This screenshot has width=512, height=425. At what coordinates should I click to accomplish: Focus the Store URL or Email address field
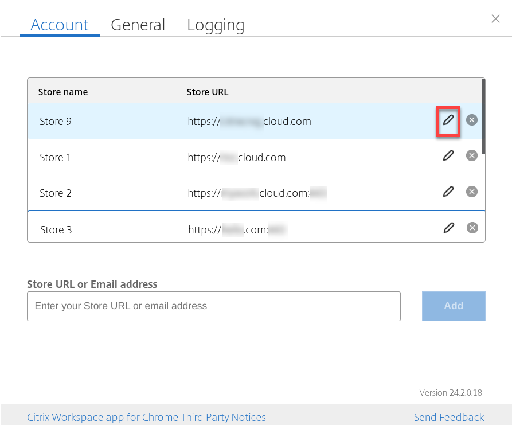coord(214,306)
